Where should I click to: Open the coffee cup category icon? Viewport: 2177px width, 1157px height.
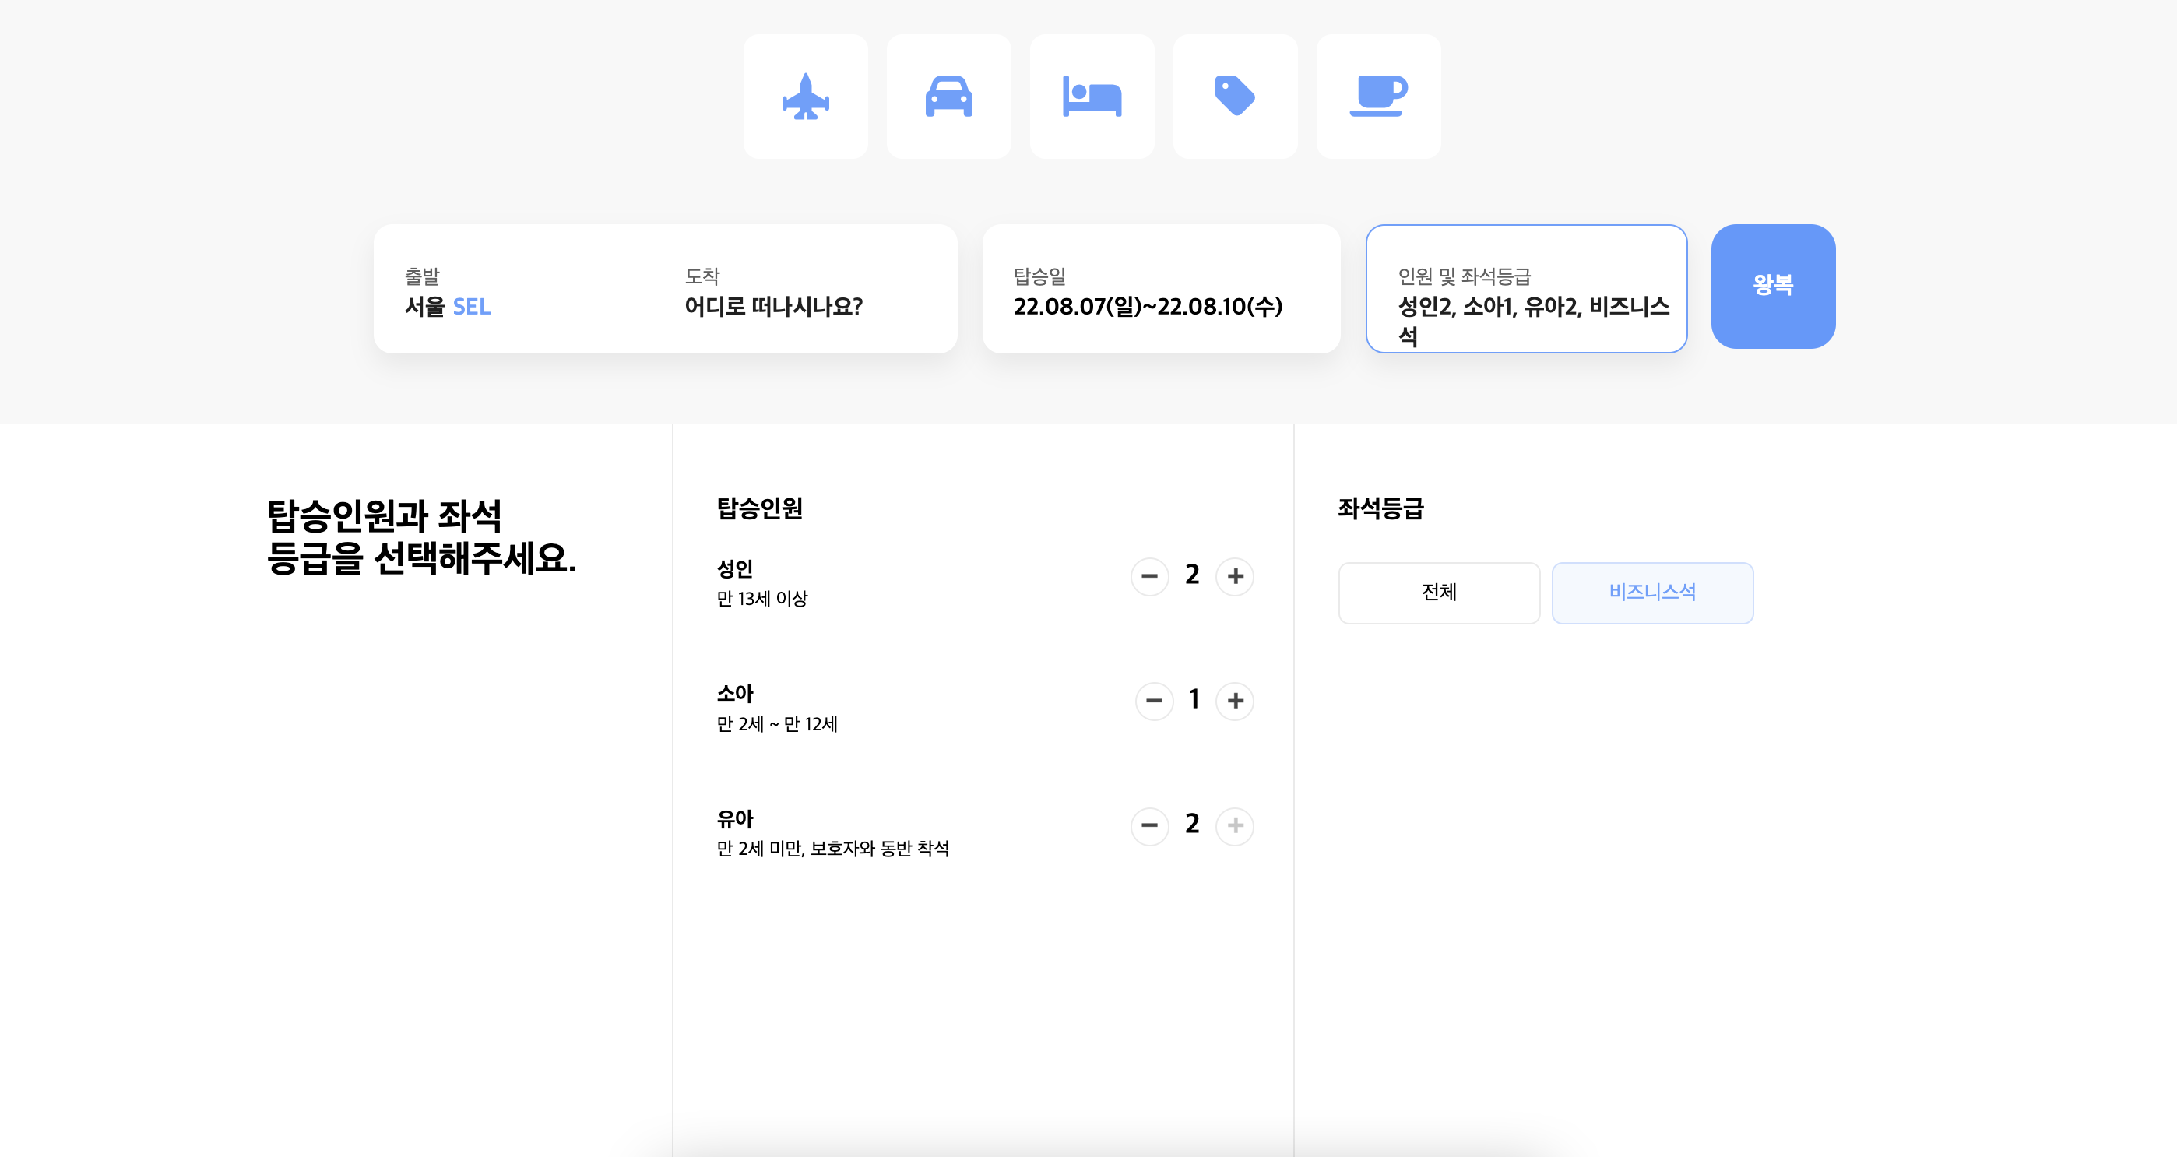pos(1377,97)
